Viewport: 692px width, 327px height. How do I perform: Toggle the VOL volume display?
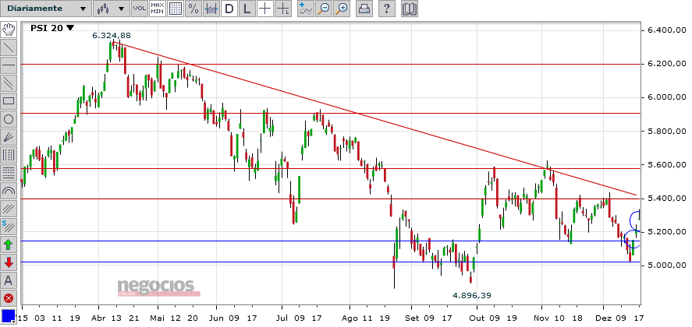pyautogui.click(x=140, y=9)
